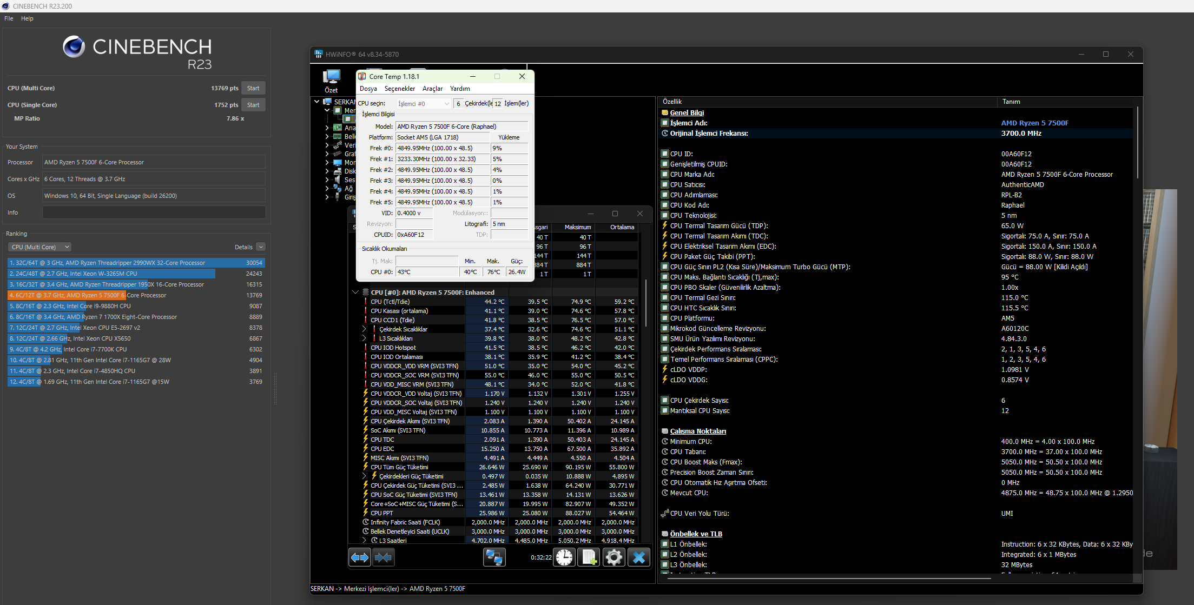Select the CPU Boost Maks (Fmax) property row
The width and height of the screenshot is (1194, 605).
(x=896, y=462)
